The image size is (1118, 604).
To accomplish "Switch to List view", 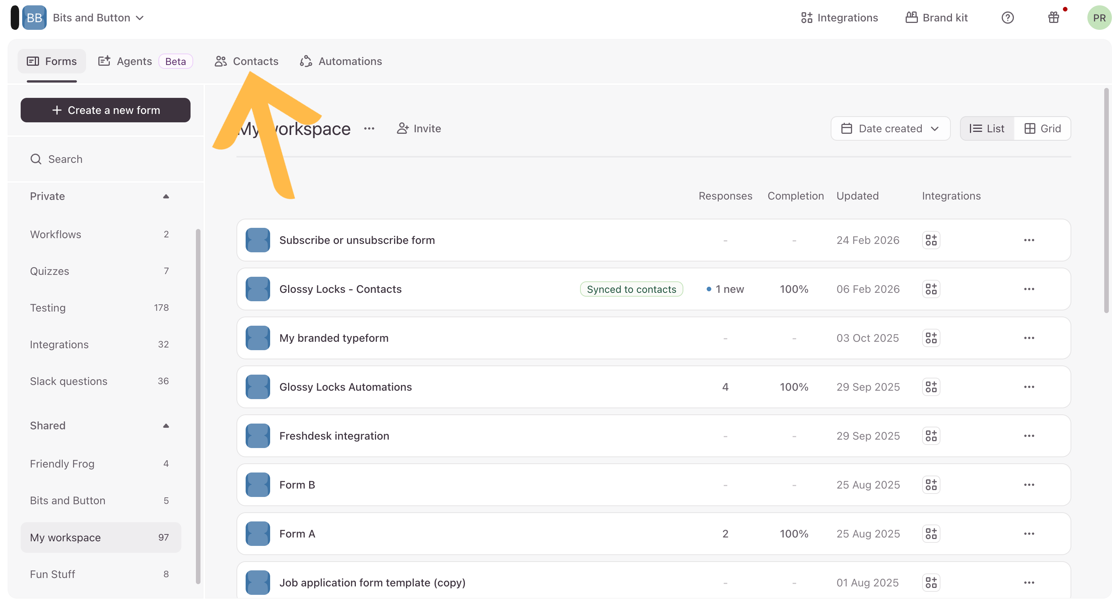I will click(x=987, y=129).
